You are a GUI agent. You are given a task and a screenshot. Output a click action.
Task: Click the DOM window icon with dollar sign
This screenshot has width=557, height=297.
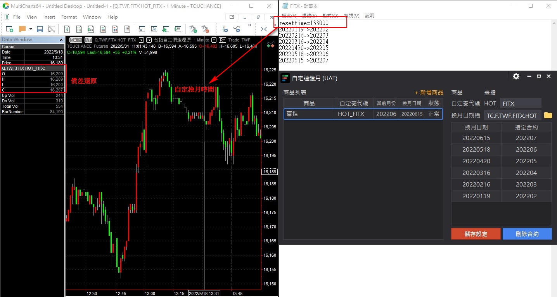[x=91, y=29]
